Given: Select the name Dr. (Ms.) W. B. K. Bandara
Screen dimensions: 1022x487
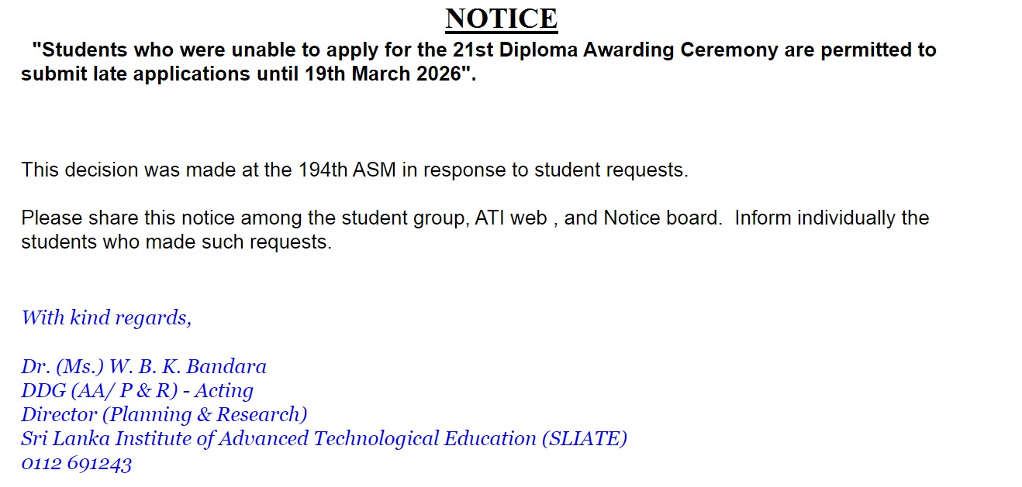Looking at the screenshot, I should [x=144, y=366].
